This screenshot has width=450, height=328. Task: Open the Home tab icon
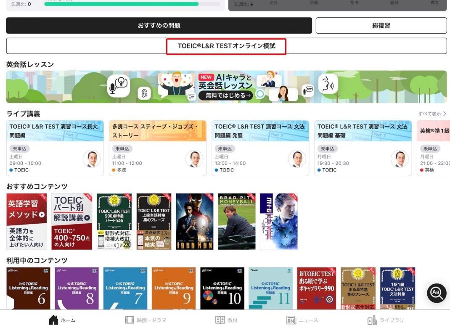(53, 320)
